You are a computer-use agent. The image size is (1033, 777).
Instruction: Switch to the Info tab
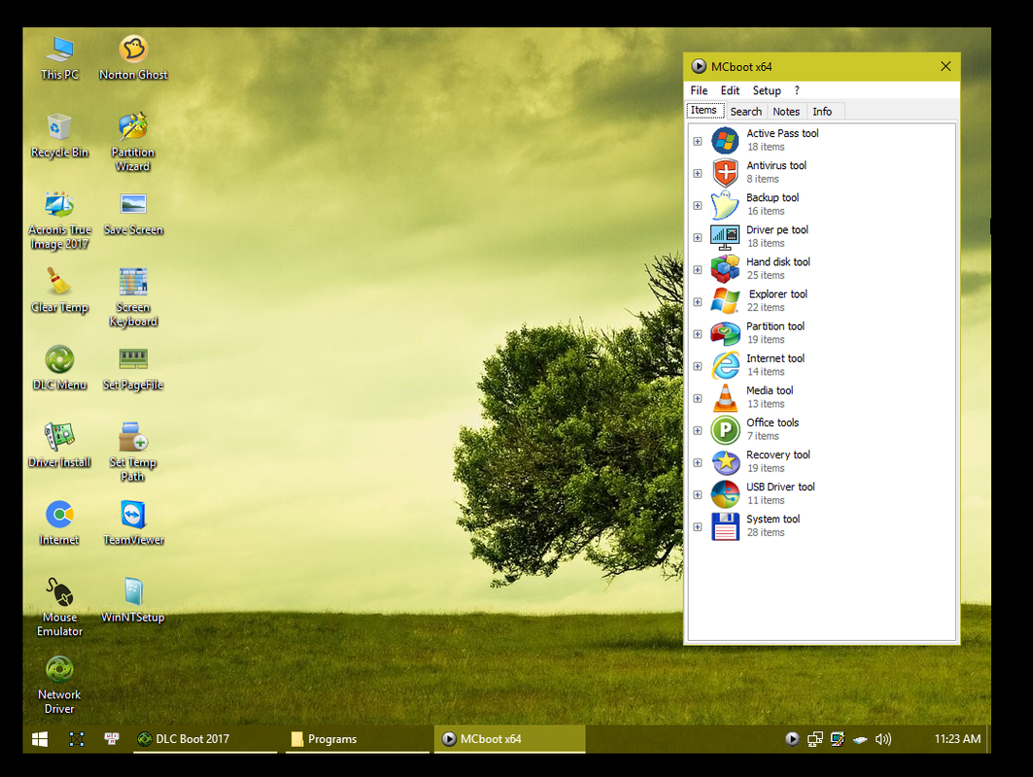(x=822, y=112)
